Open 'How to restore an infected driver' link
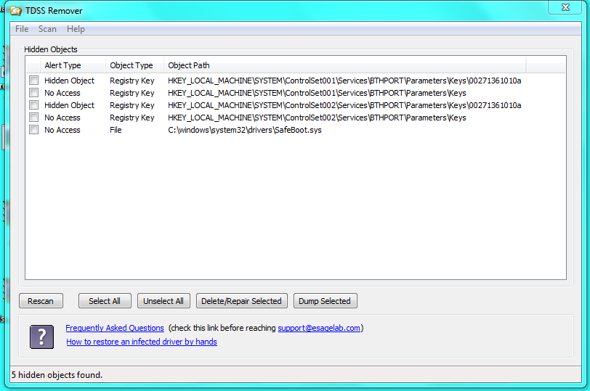 click(142, 342)
